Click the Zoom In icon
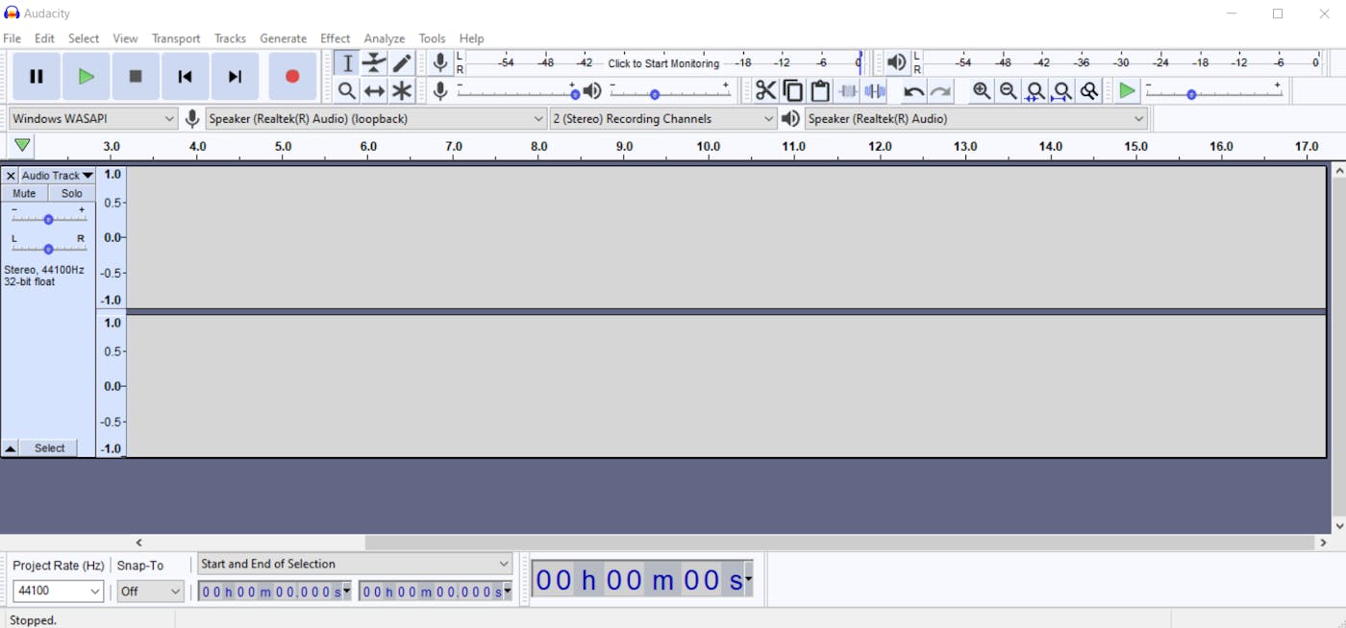 point(981,90)
